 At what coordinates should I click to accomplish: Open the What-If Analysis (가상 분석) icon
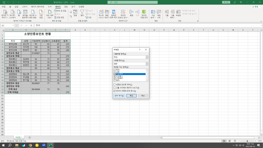coord(153,14)
